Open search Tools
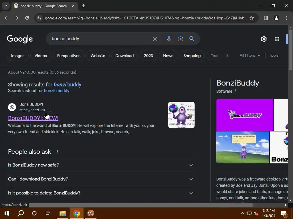This screenshot has width=293, height=219. tap(274, 56)
